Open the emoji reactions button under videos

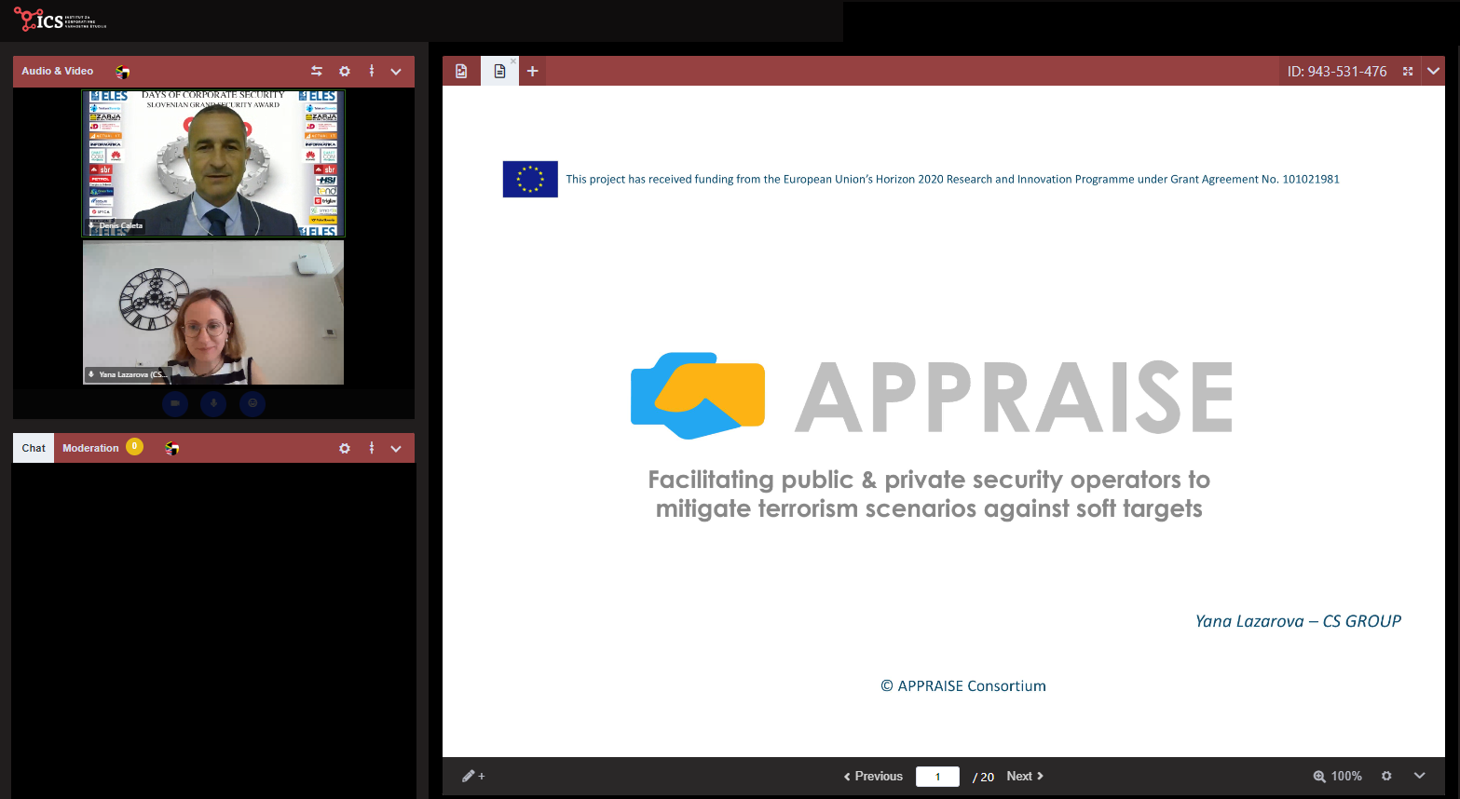tap(252, 403)
